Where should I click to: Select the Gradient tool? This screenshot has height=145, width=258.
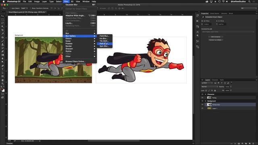[2, 55]
